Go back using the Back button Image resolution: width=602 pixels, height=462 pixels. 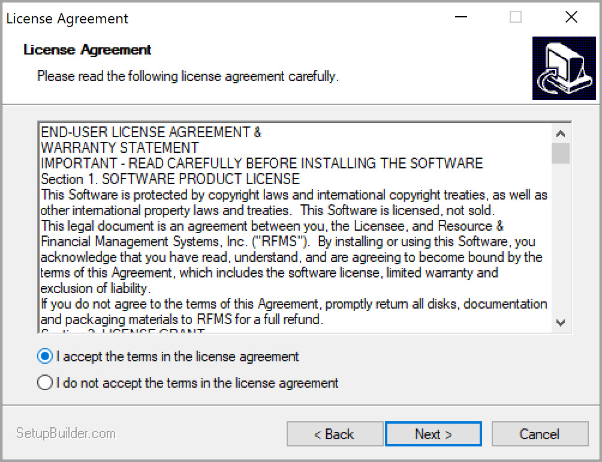(335, 434)
